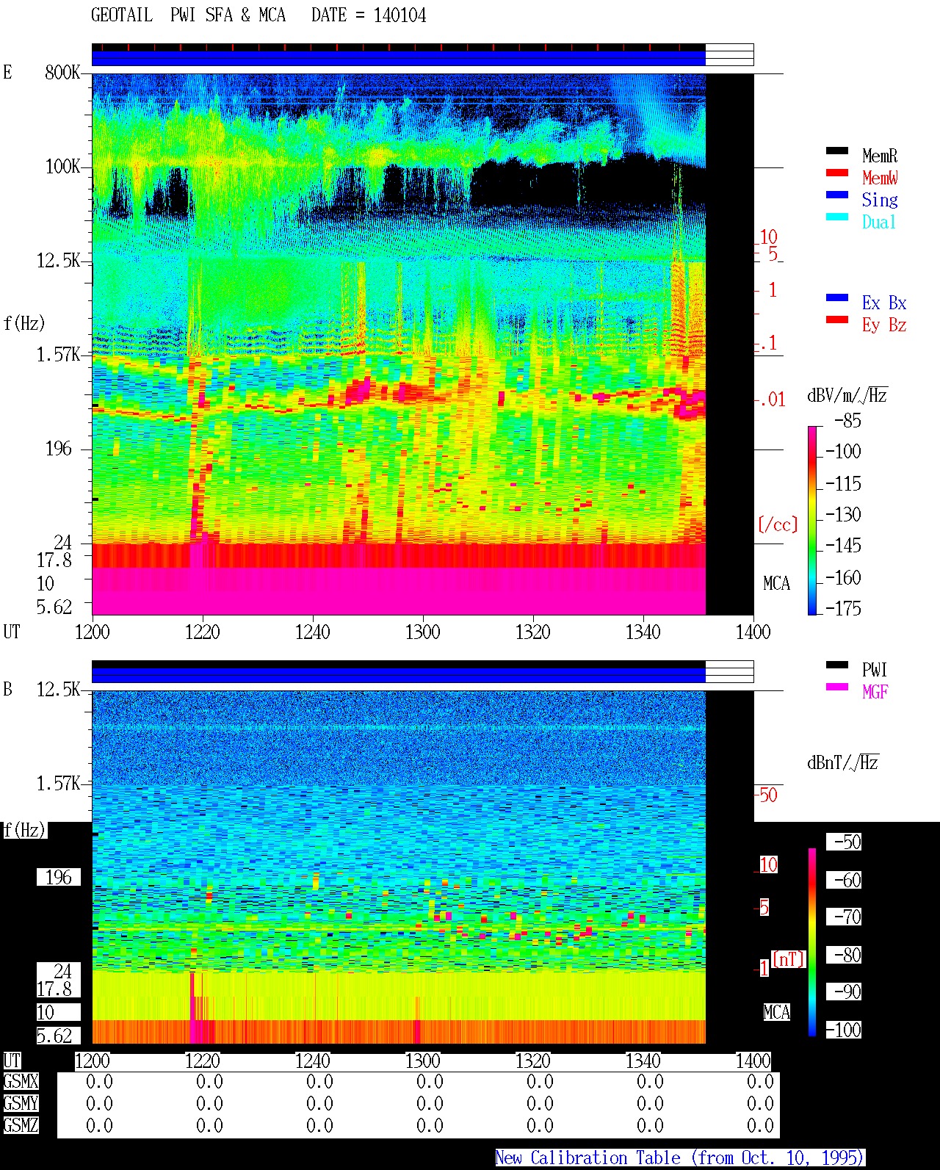Click the black PWI legend swatch
940x1170 pixels.
[837, 665]
